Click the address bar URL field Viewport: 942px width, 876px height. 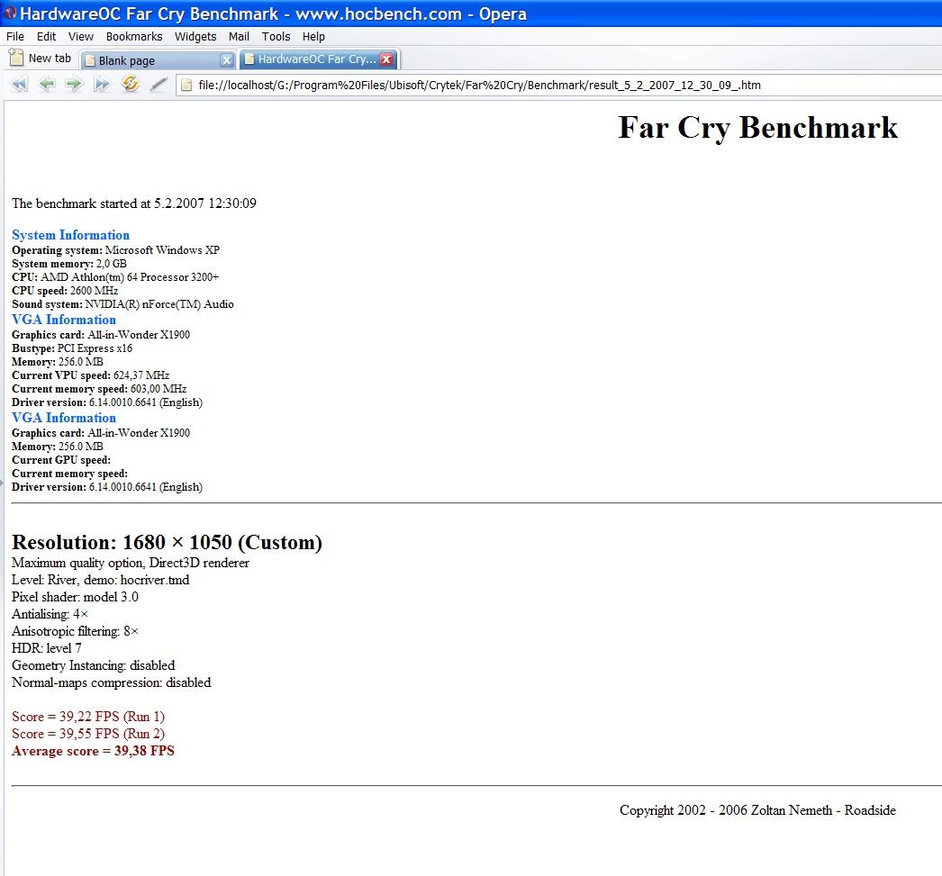558,86
